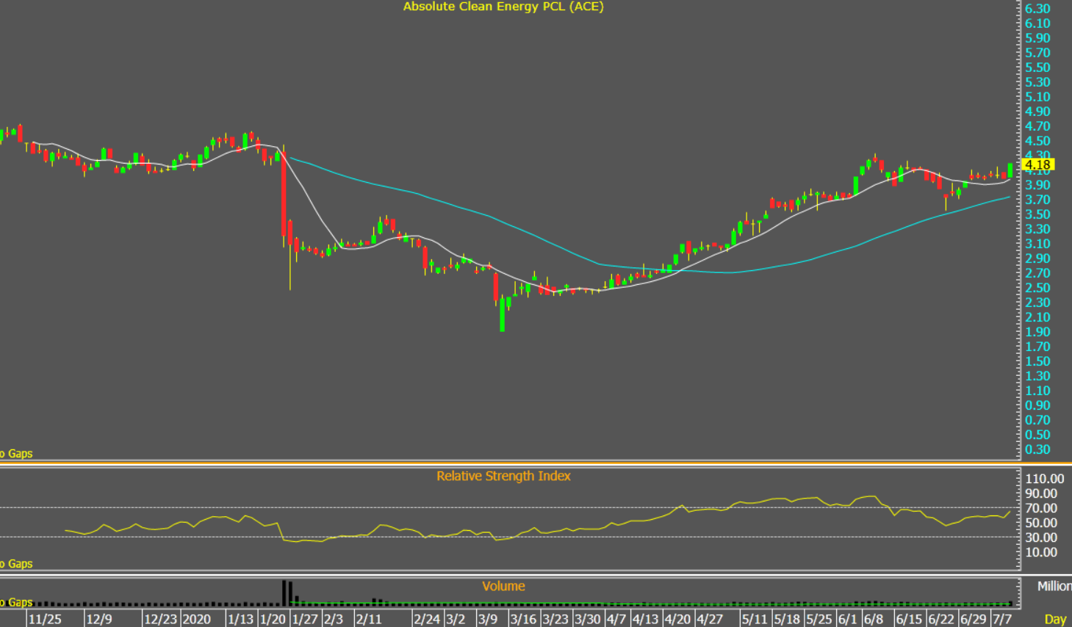Select the 4/27 date label

tap(710, 619)
